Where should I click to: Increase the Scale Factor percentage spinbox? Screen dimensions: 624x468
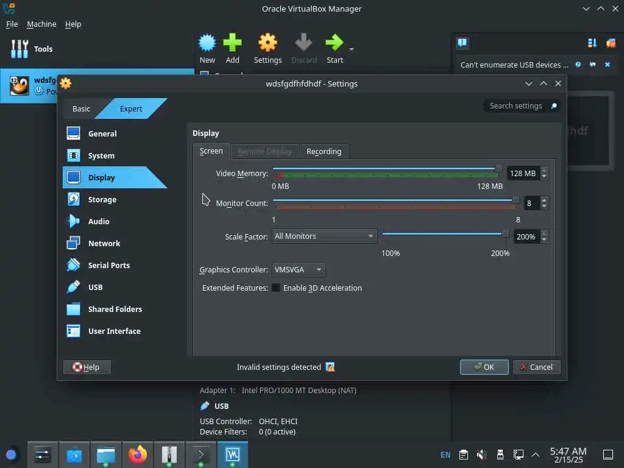(x=544, y=233)
